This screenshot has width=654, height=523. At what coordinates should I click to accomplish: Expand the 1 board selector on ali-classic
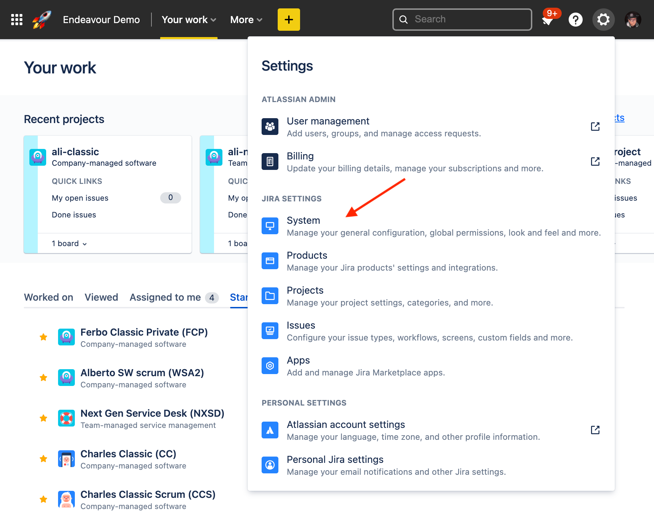pyautogui.click(x=69, y=243)
